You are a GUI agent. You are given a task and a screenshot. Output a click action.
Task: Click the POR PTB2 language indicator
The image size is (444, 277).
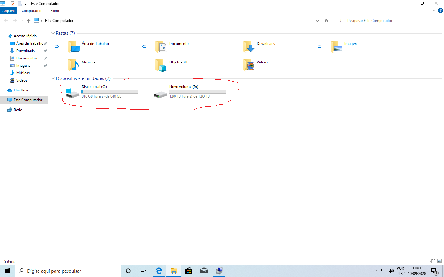coord(401,271)
